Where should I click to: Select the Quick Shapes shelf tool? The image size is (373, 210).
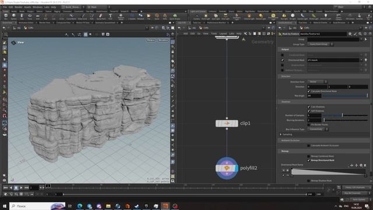click(175, 16)
